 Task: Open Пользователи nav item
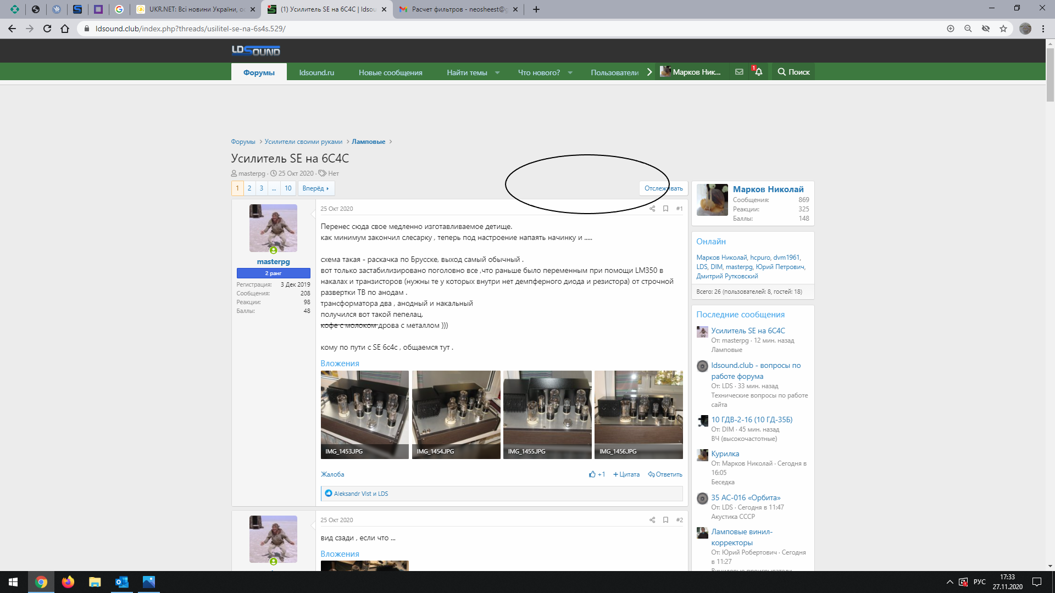pos(614,72)
